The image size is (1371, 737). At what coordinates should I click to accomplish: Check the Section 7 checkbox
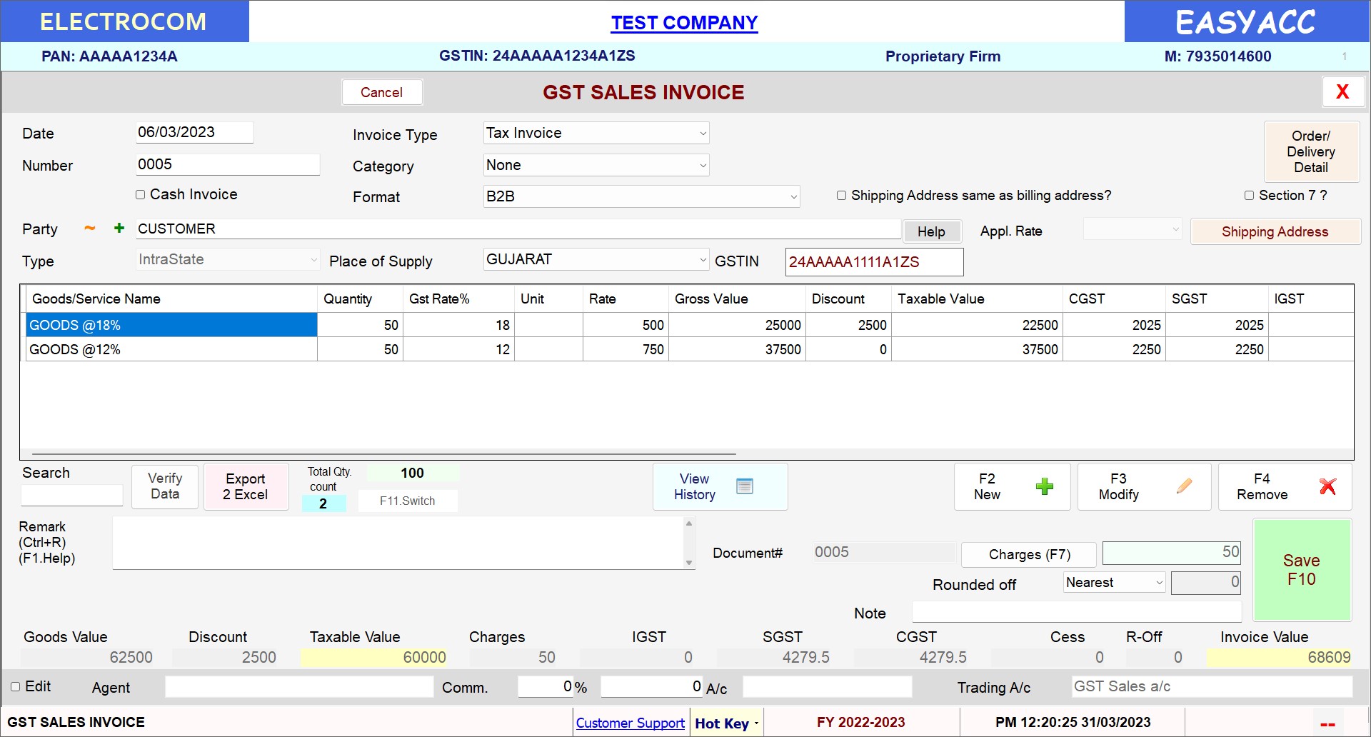point(1249,196)
